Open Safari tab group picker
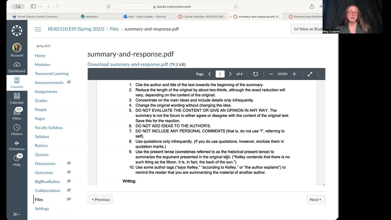Viewport: 391px width, 220px height. (18, 6)
